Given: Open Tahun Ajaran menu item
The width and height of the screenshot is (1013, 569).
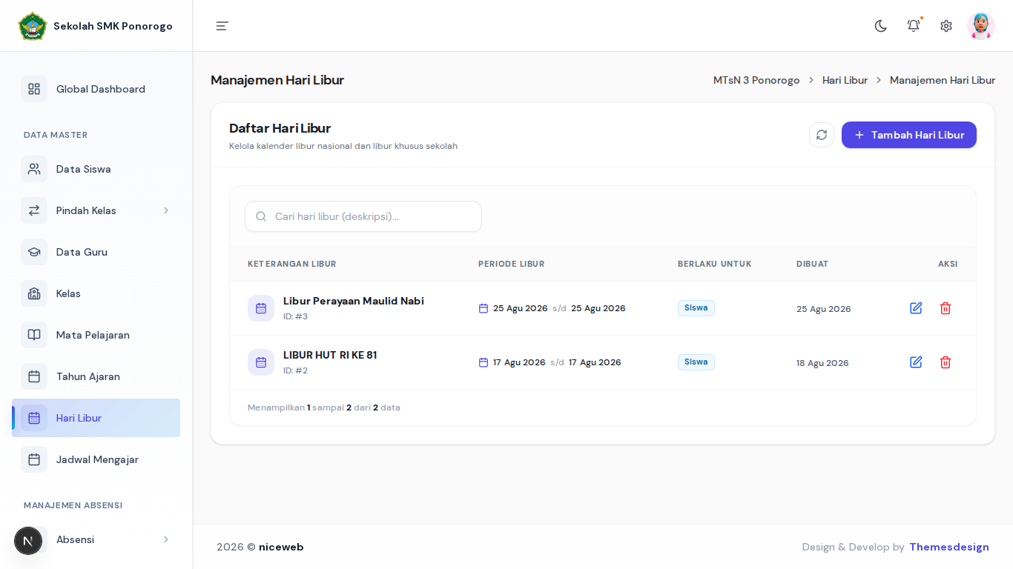Looking at the screenshot, I should pyautogui.click(x=96, y=376).
